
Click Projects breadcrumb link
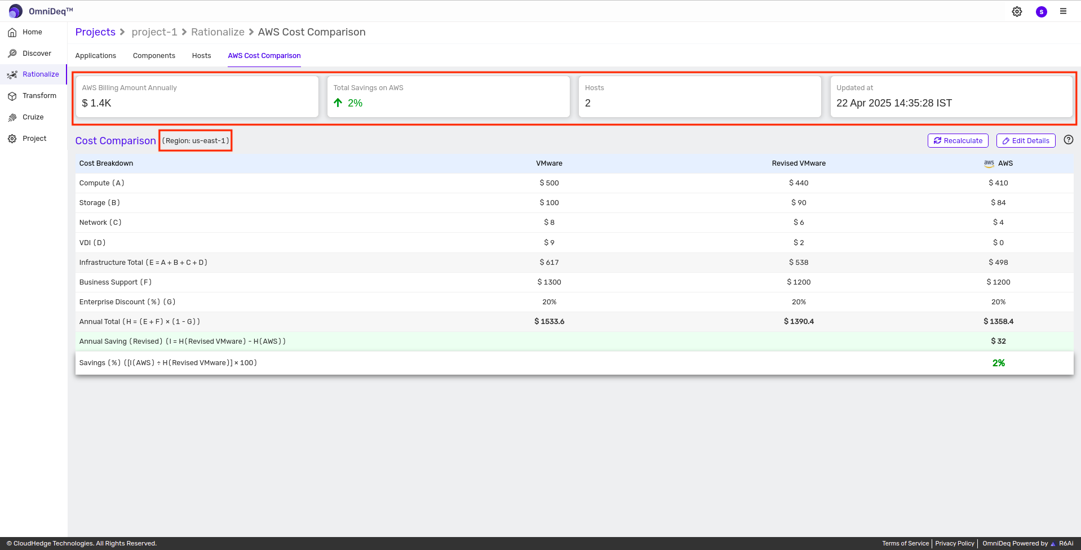tap(95, 32)
